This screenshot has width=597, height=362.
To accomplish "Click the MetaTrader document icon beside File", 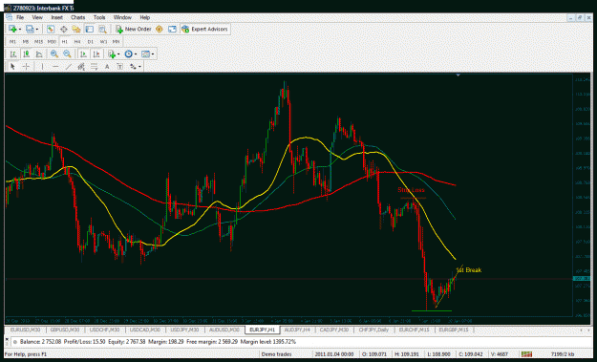I will coord(9,17).
